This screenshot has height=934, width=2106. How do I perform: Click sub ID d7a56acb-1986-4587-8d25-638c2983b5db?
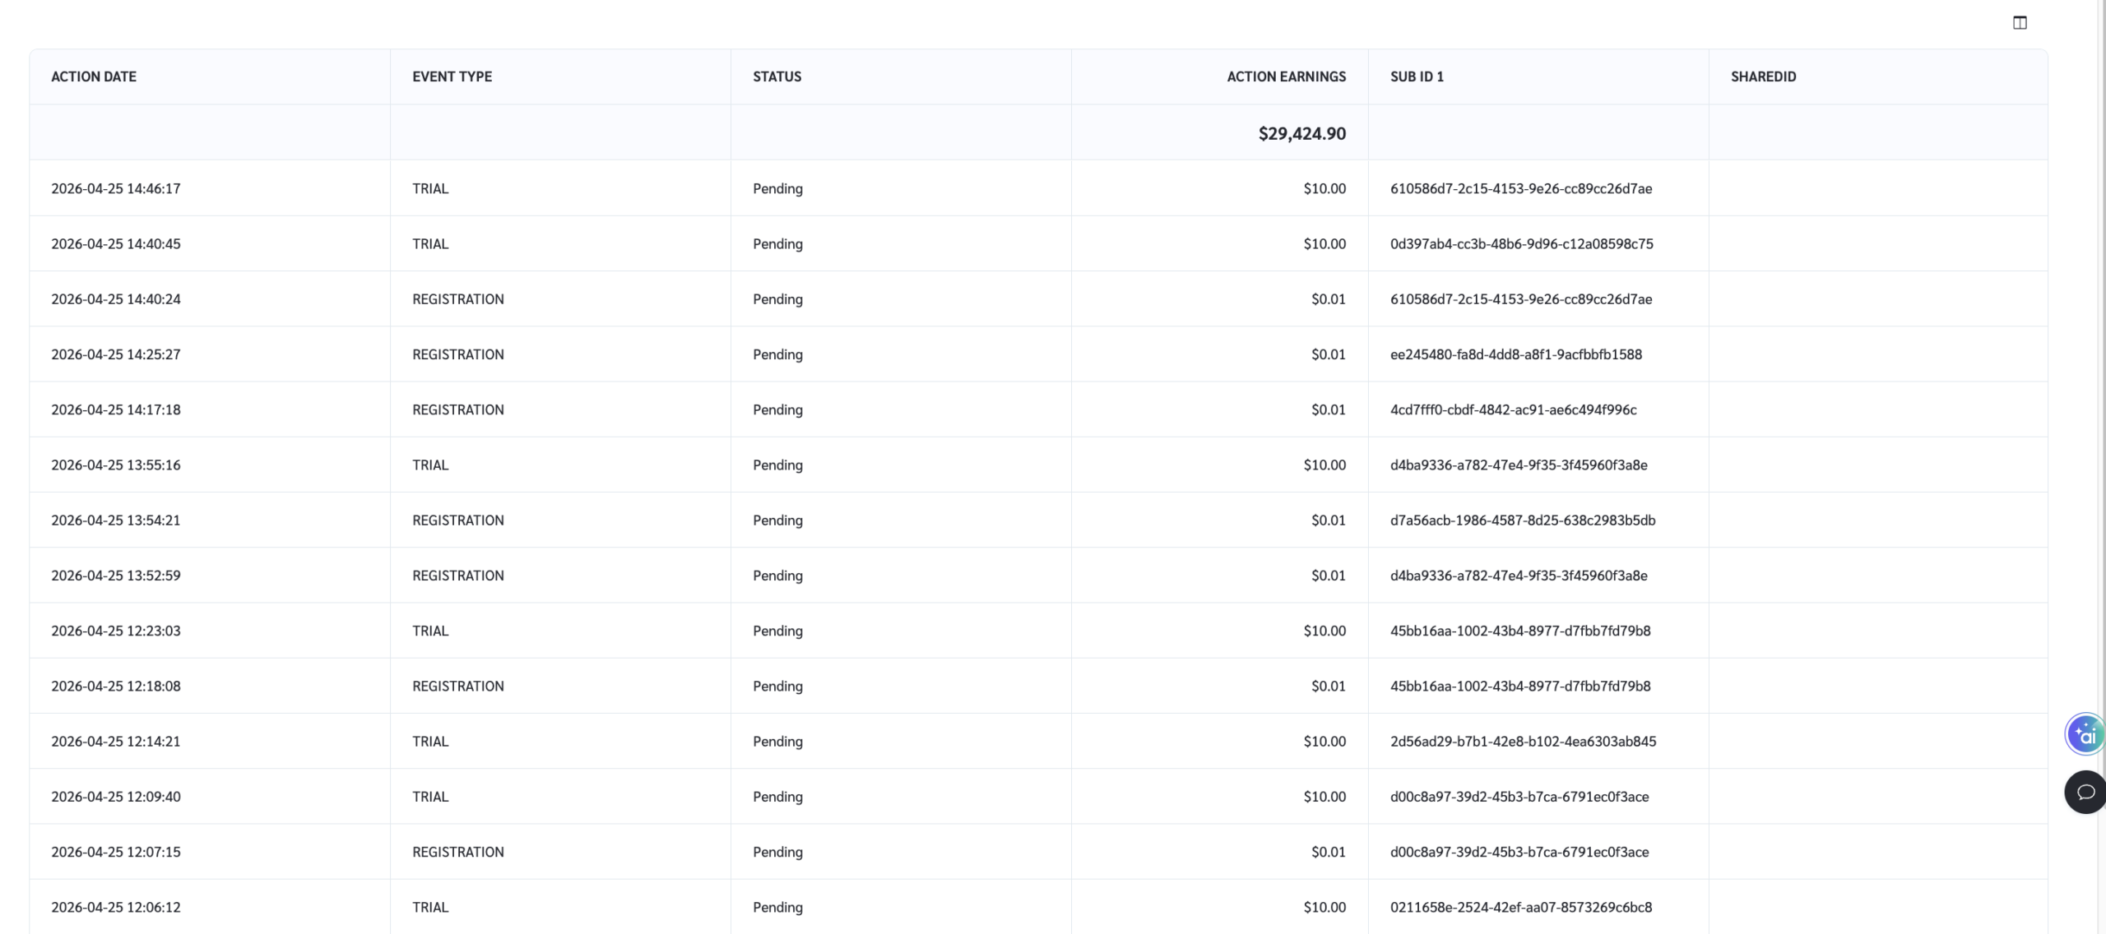pyautogui.click(x=1522, y=520)
